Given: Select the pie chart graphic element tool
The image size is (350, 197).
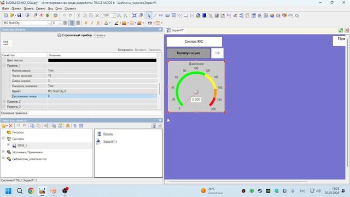Looking at the screenshot, I should pyautogui.click(x=272, y=15).
